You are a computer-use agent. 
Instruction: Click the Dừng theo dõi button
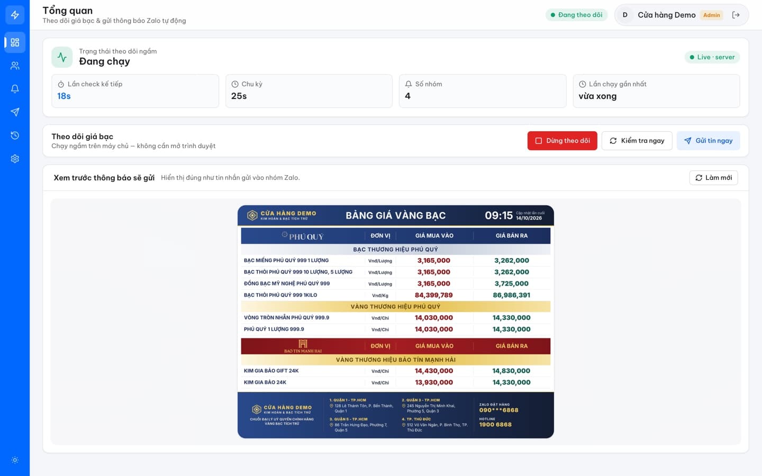point(562,141)
